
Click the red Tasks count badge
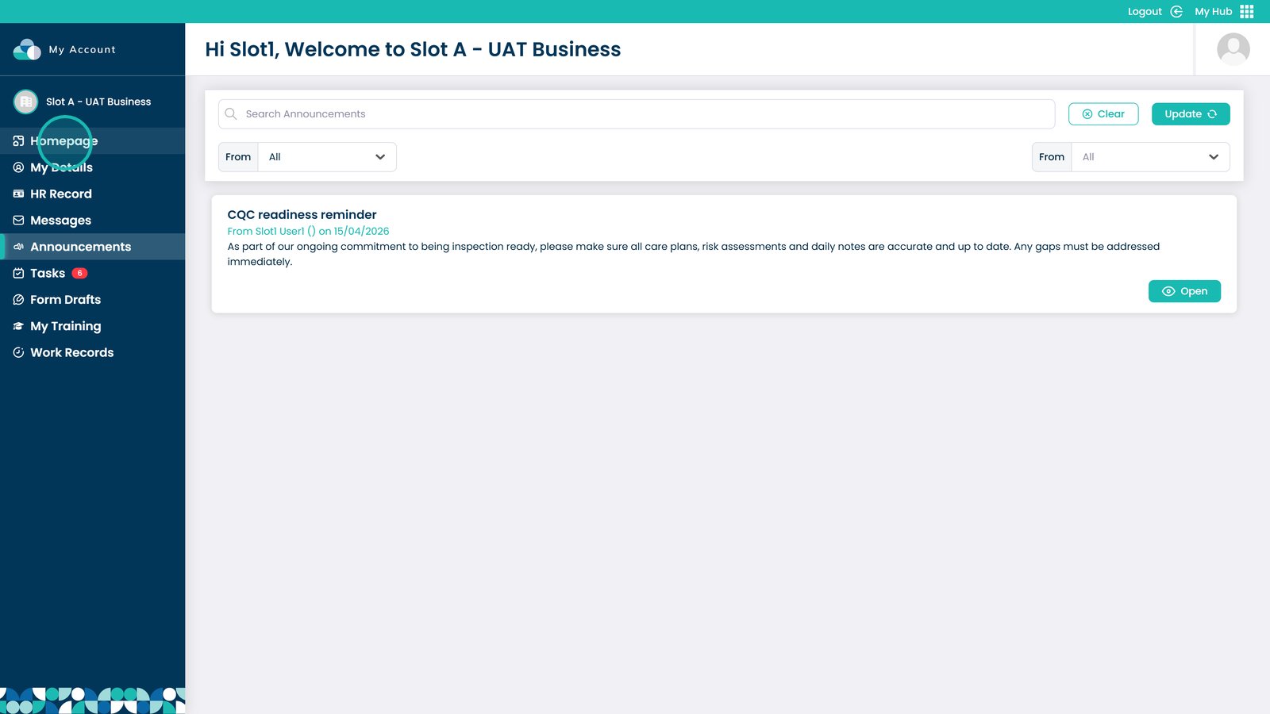79,273
